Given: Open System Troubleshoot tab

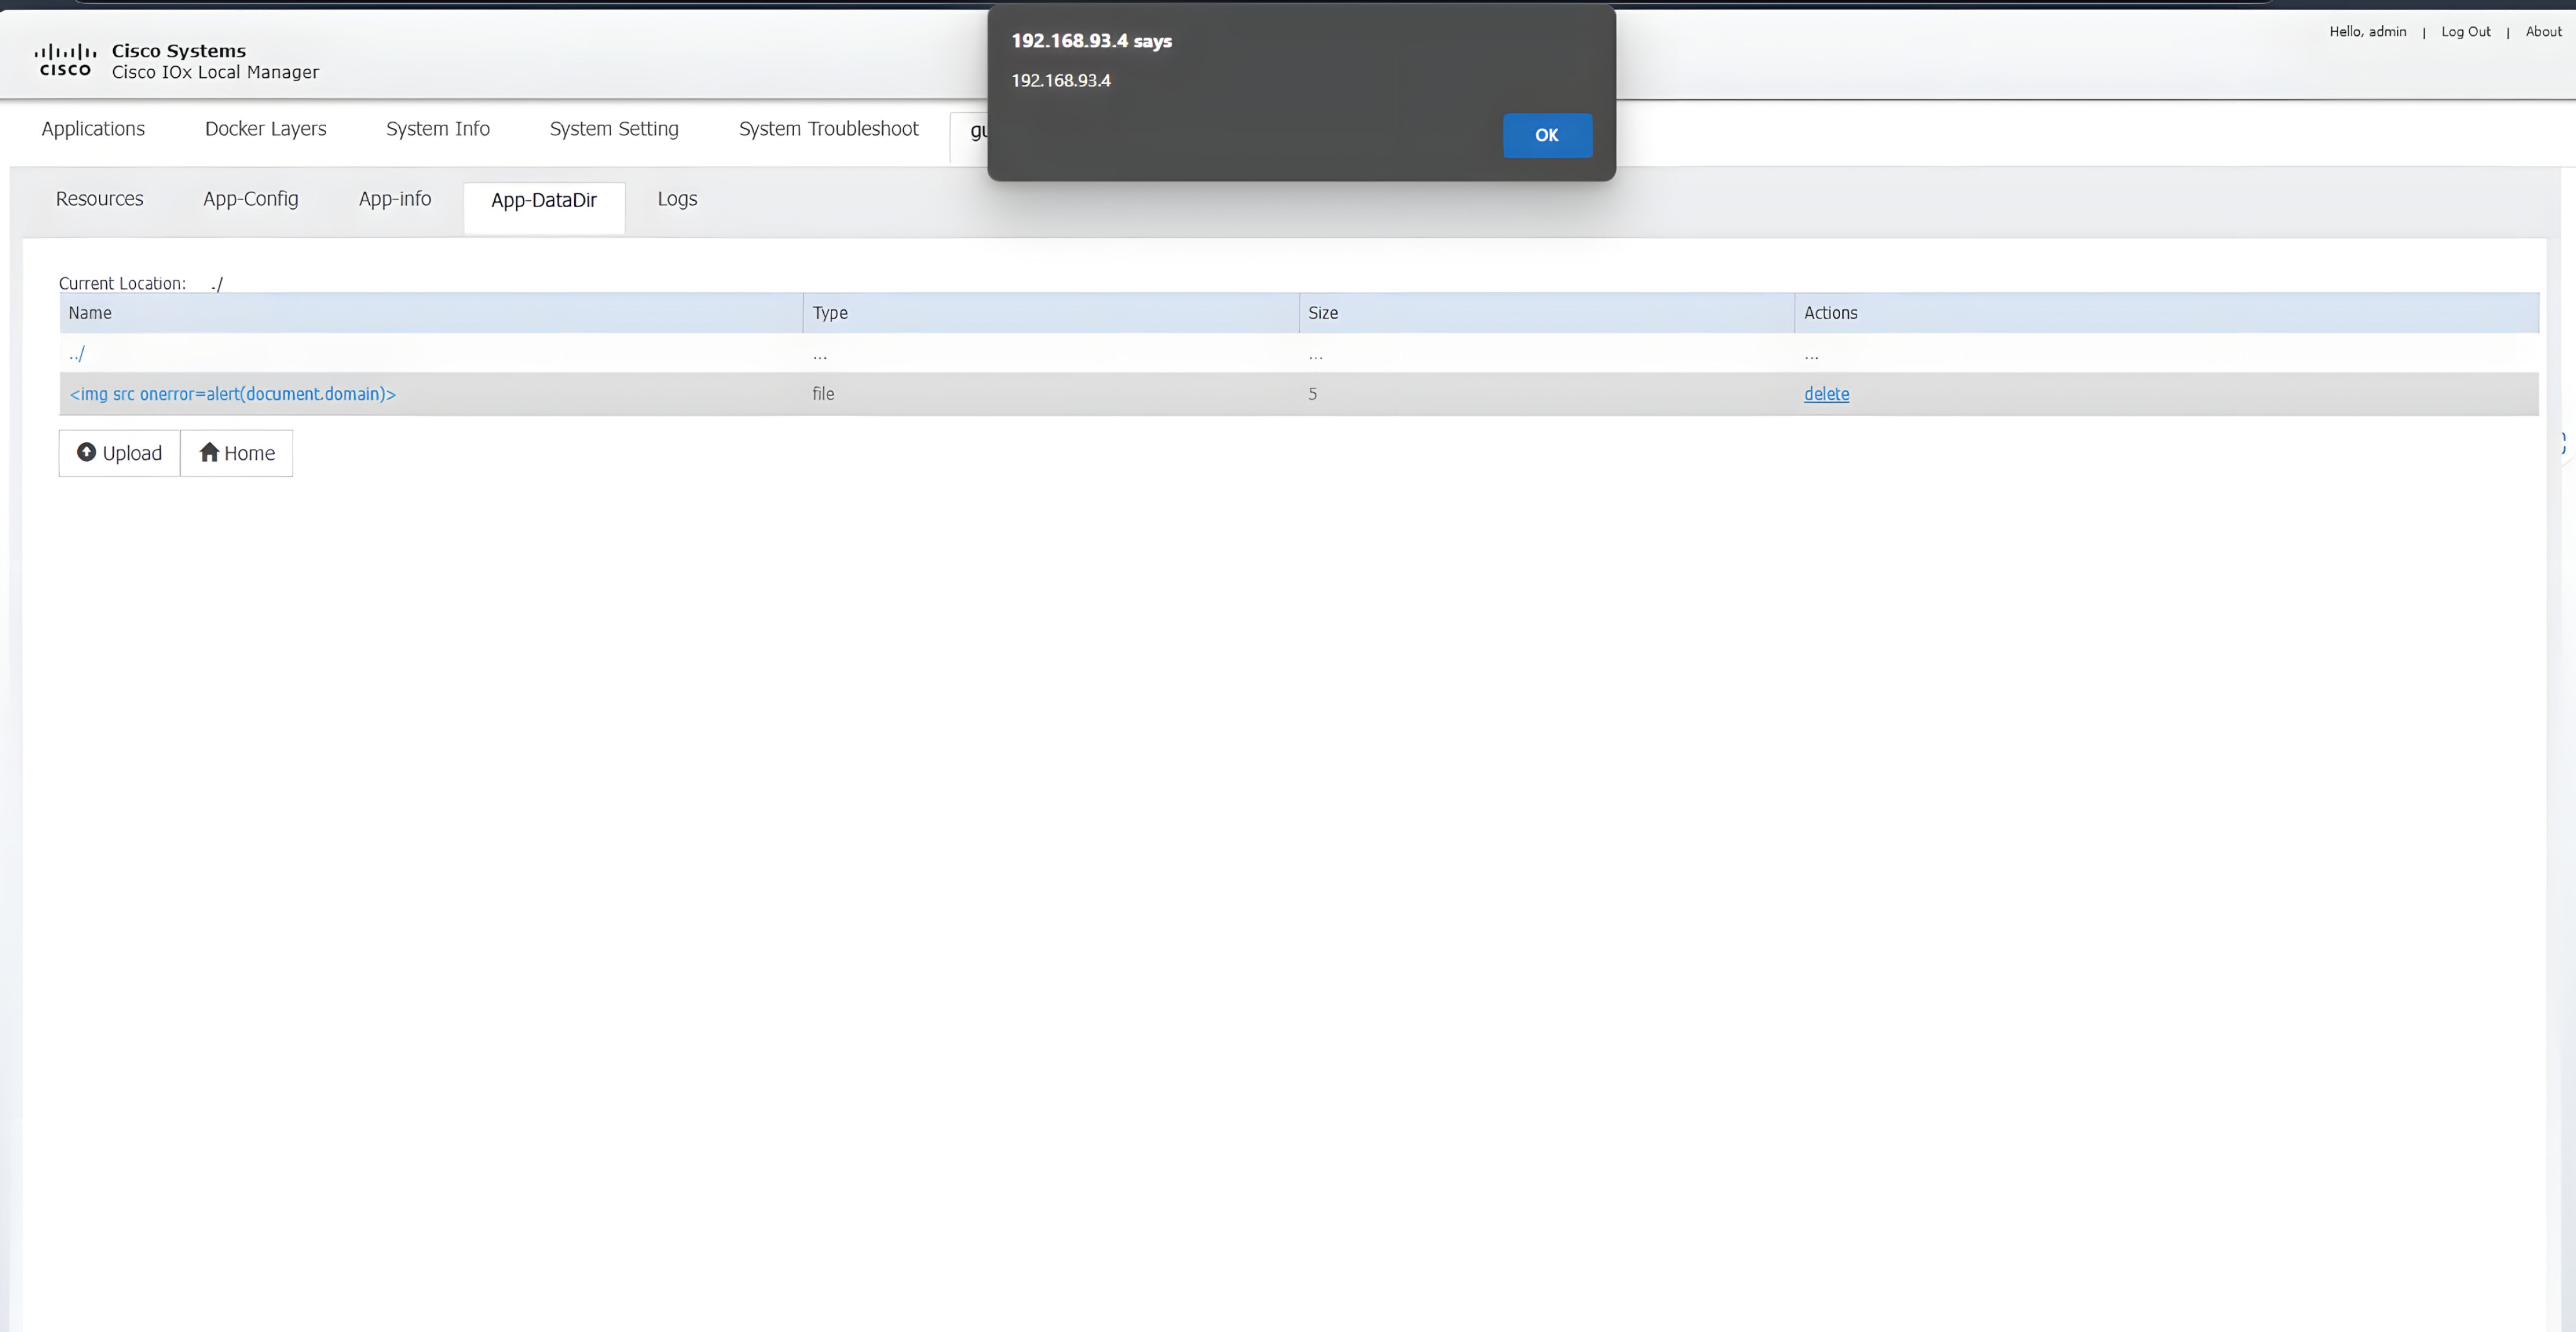Looking at the screenshot, I should click(x=828, y=129).
